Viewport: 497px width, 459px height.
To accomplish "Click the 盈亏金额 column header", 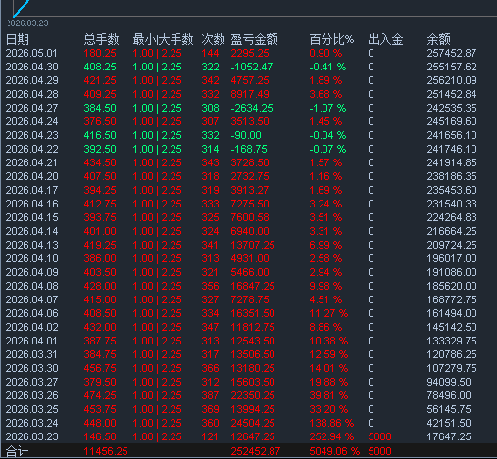I will pos(254,40).
